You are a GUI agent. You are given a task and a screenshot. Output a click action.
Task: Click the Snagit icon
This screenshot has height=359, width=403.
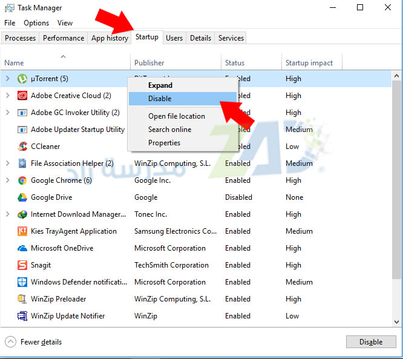(22, 265)
